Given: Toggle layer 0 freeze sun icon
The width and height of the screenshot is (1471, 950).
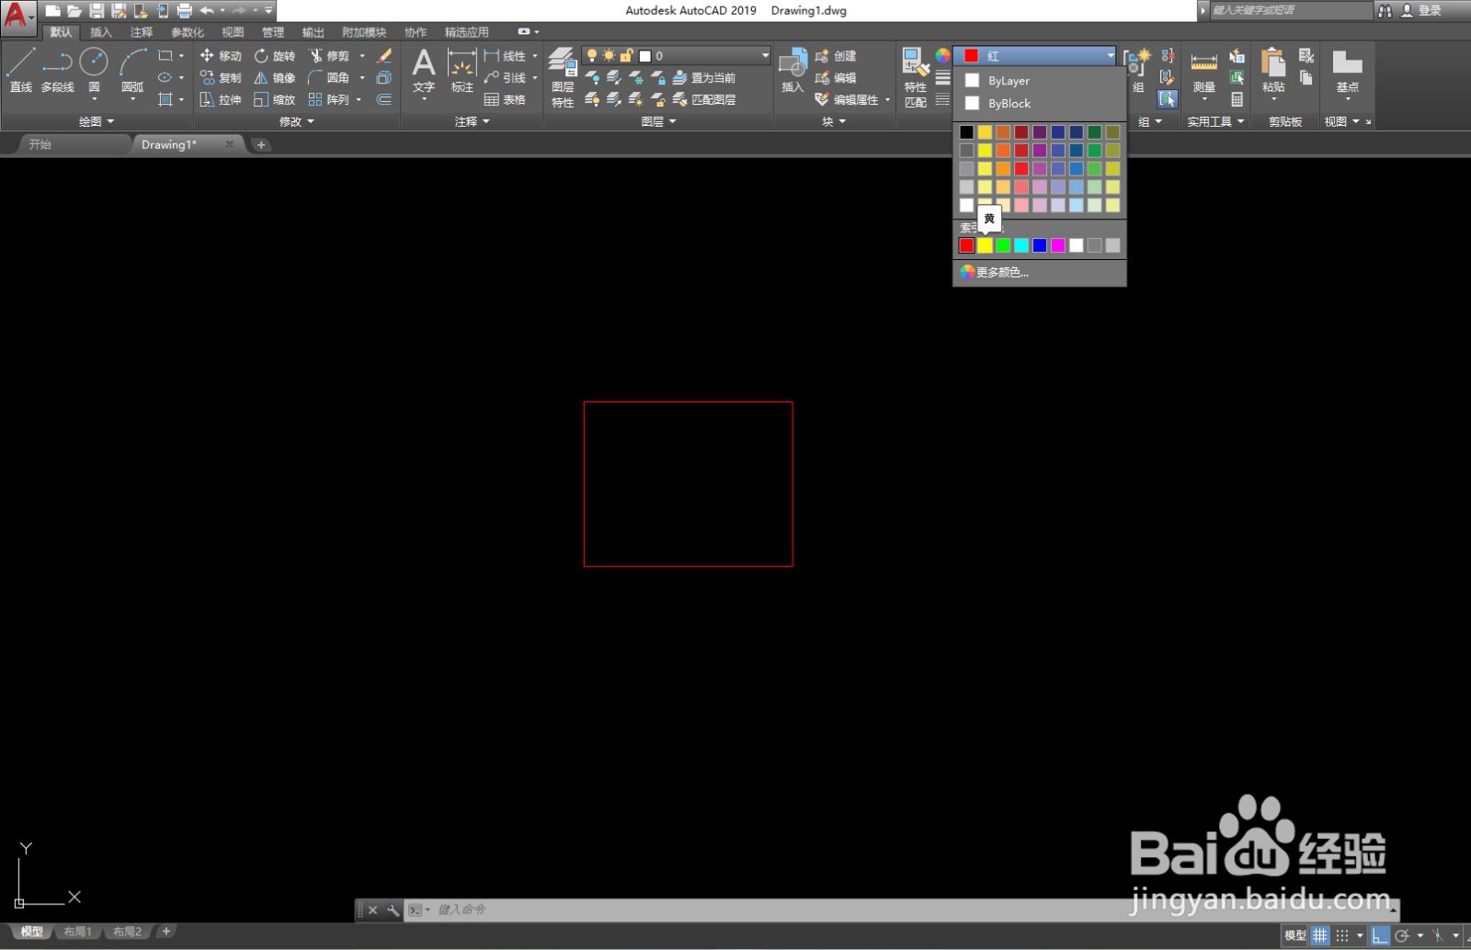Looking at the screenshot, I should (609, 56).
